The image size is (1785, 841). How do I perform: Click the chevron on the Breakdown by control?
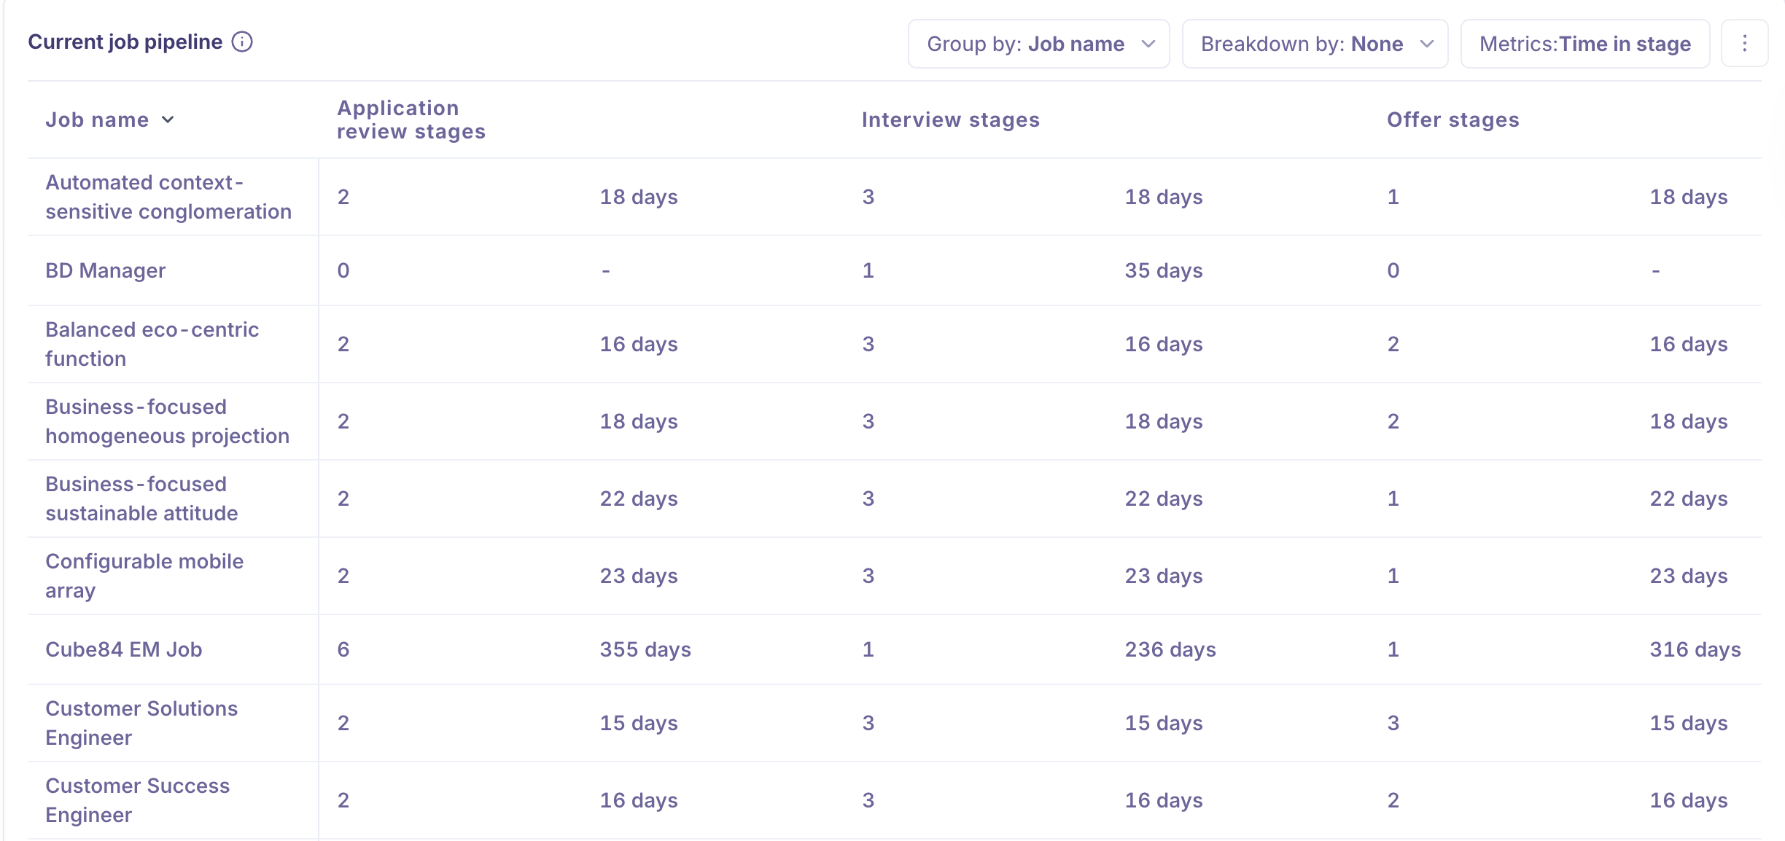point(1428,44)
